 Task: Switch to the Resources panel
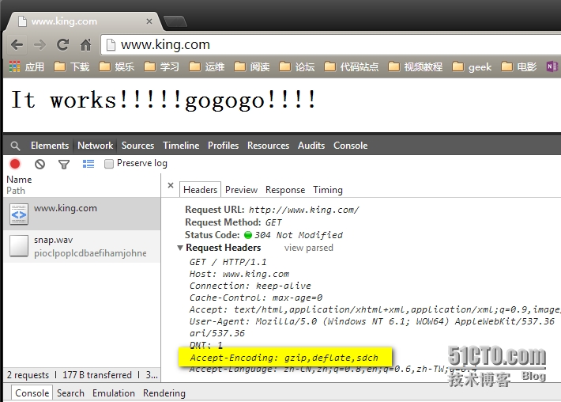coord(269,146)
